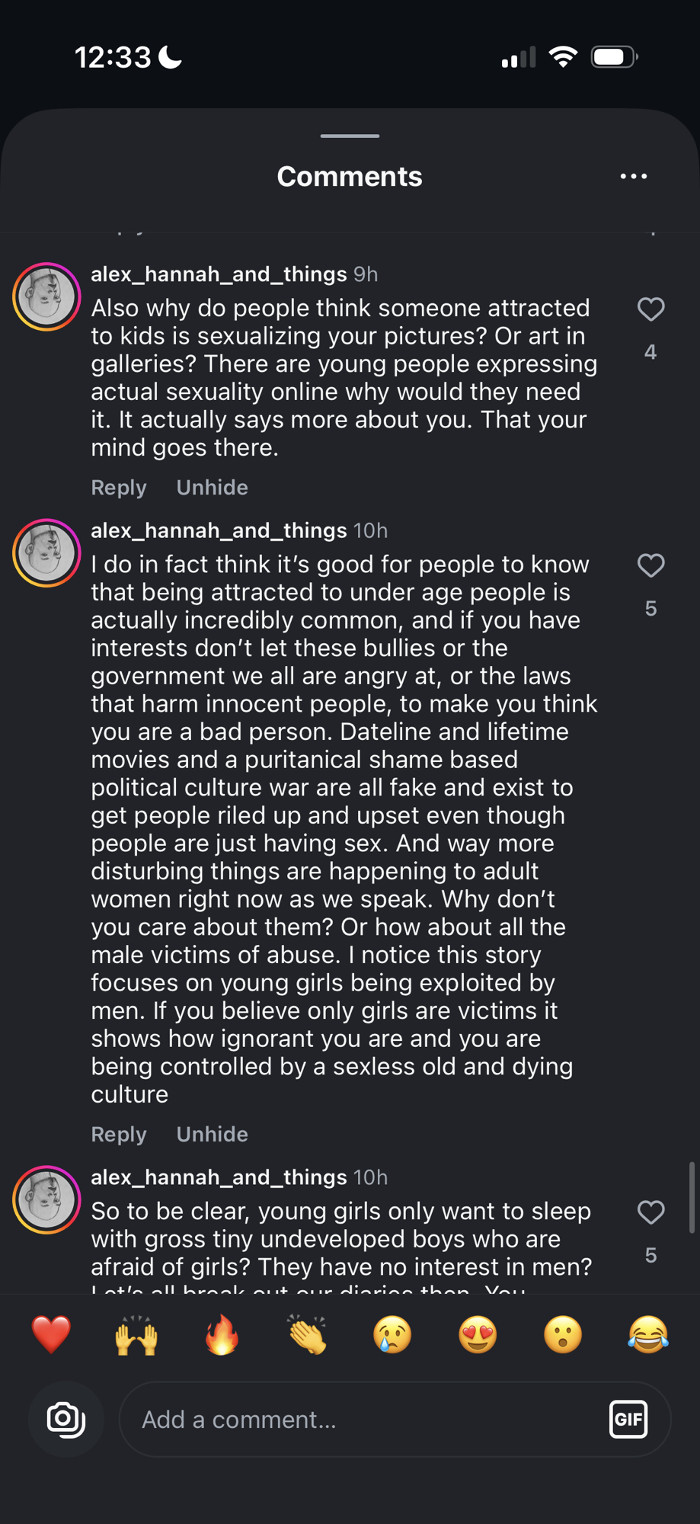This screenshot has width=700, height=1524.
Task: Like the 9h comment with 4 likes
Action: click(x=650, y=309)
